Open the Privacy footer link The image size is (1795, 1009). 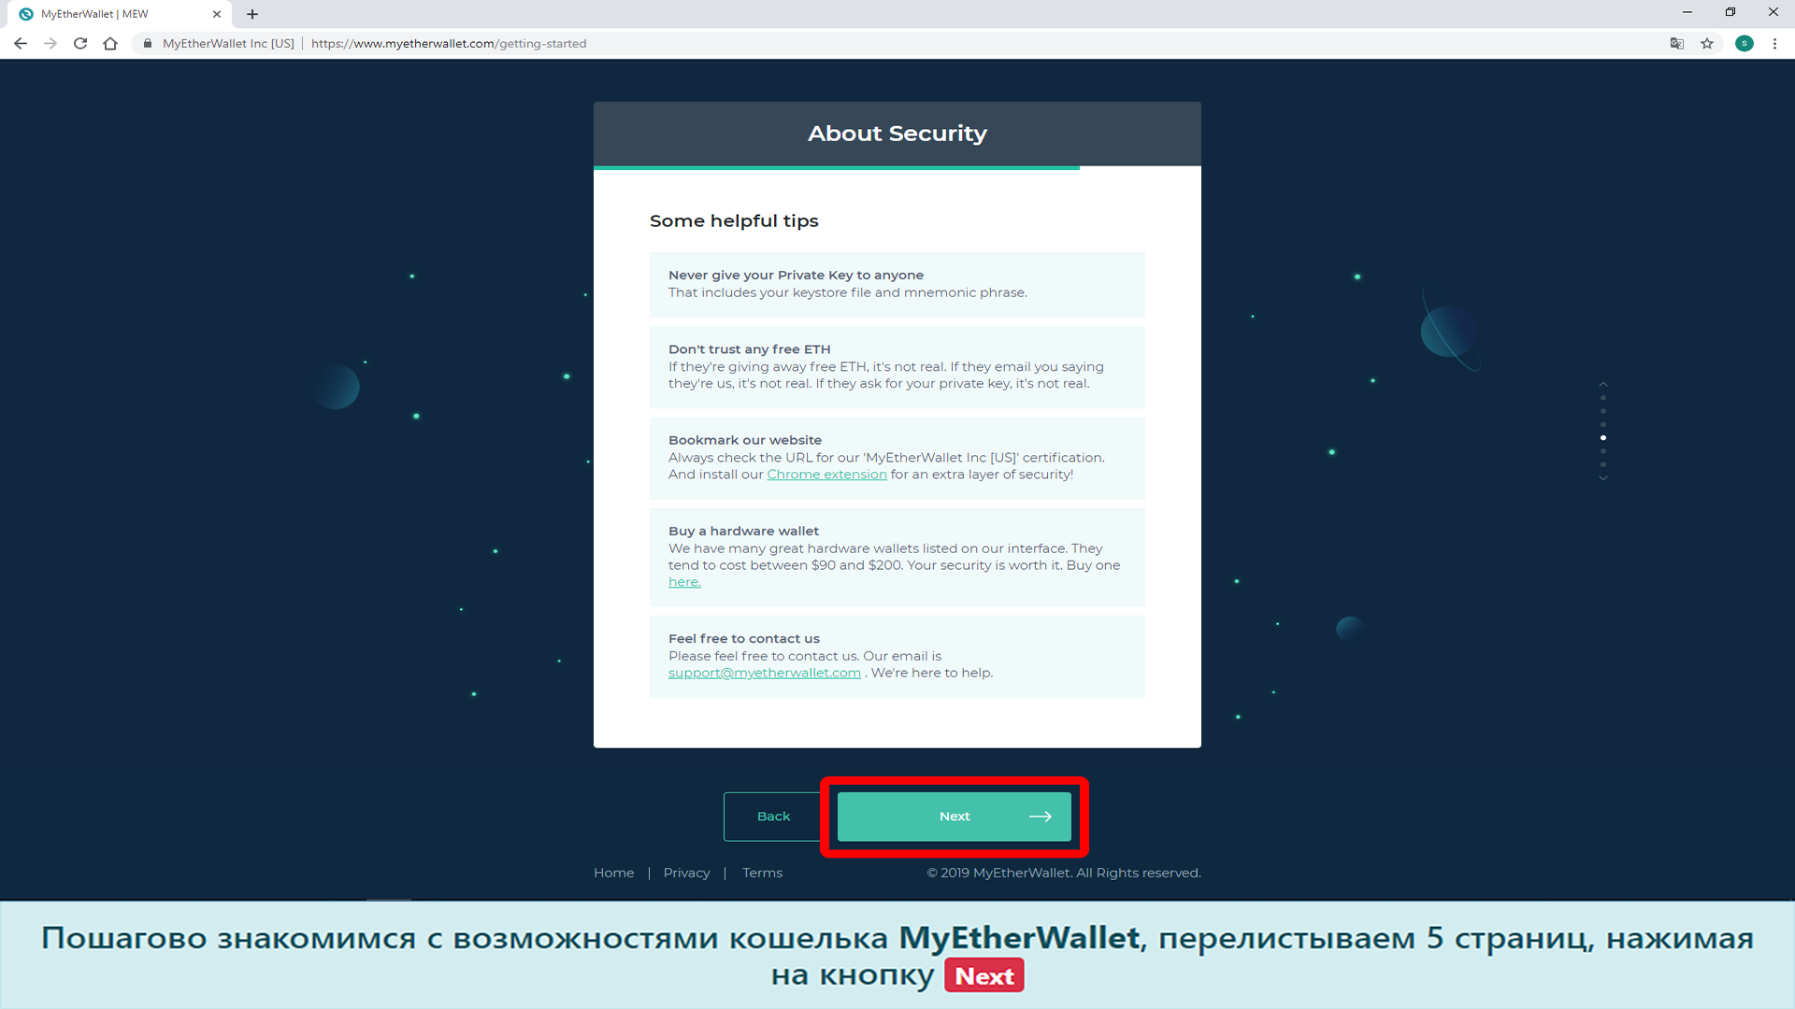point(686,873)
